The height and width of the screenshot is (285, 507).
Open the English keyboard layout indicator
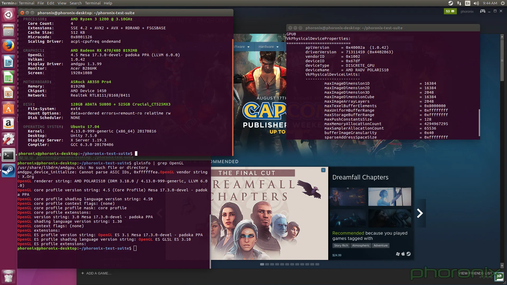[x=468, y=3]
